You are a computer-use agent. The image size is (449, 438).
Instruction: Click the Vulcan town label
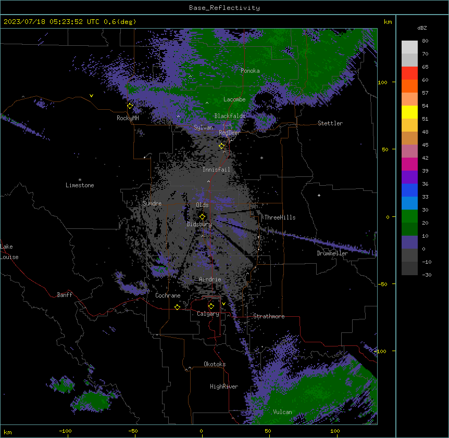pyautogui.click(x=282, y=412)
